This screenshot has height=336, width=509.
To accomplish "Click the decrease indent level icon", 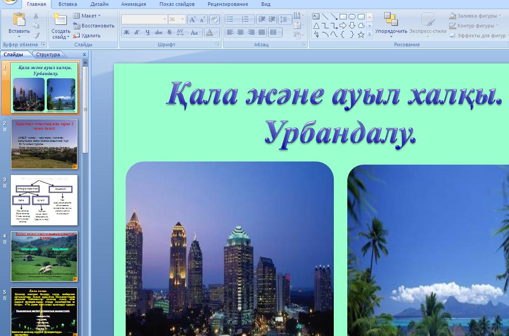I will pyautogui.click(x=261, y=19).
